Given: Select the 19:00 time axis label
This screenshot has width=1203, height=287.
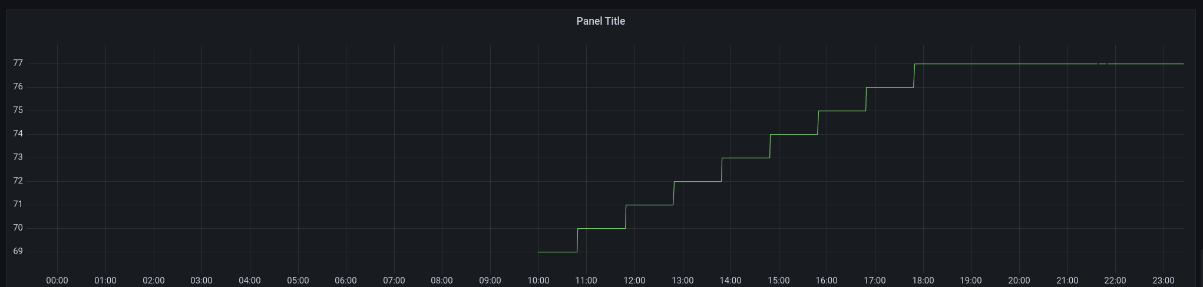Looking at the screenshot, I should click(x=971, y=281).
